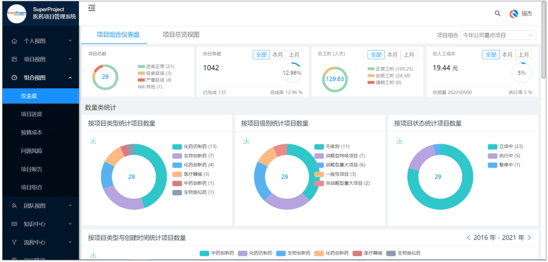This screenshot has width=548, height=262.
Task: Download the 按项目级别统计项目数量 chart
Action: click(247, 140)
